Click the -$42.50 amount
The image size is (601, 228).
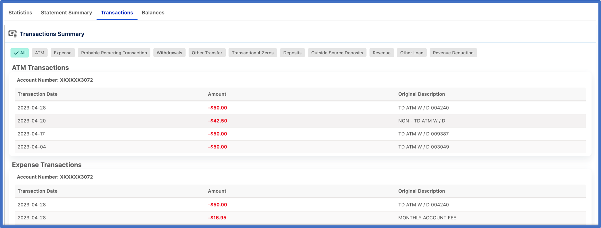pos(217,121)
